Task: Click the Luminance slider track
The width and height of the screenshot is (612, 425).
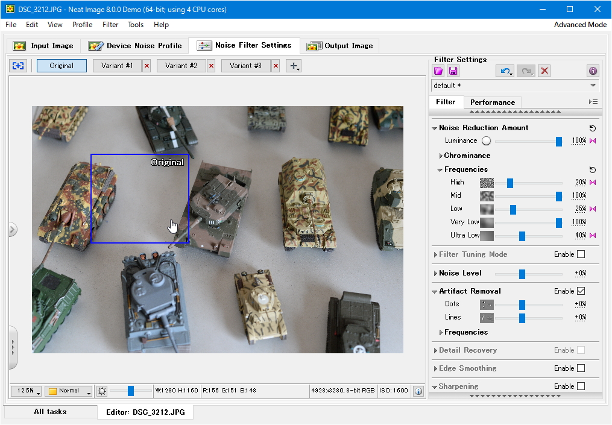Action: (525, 141)
